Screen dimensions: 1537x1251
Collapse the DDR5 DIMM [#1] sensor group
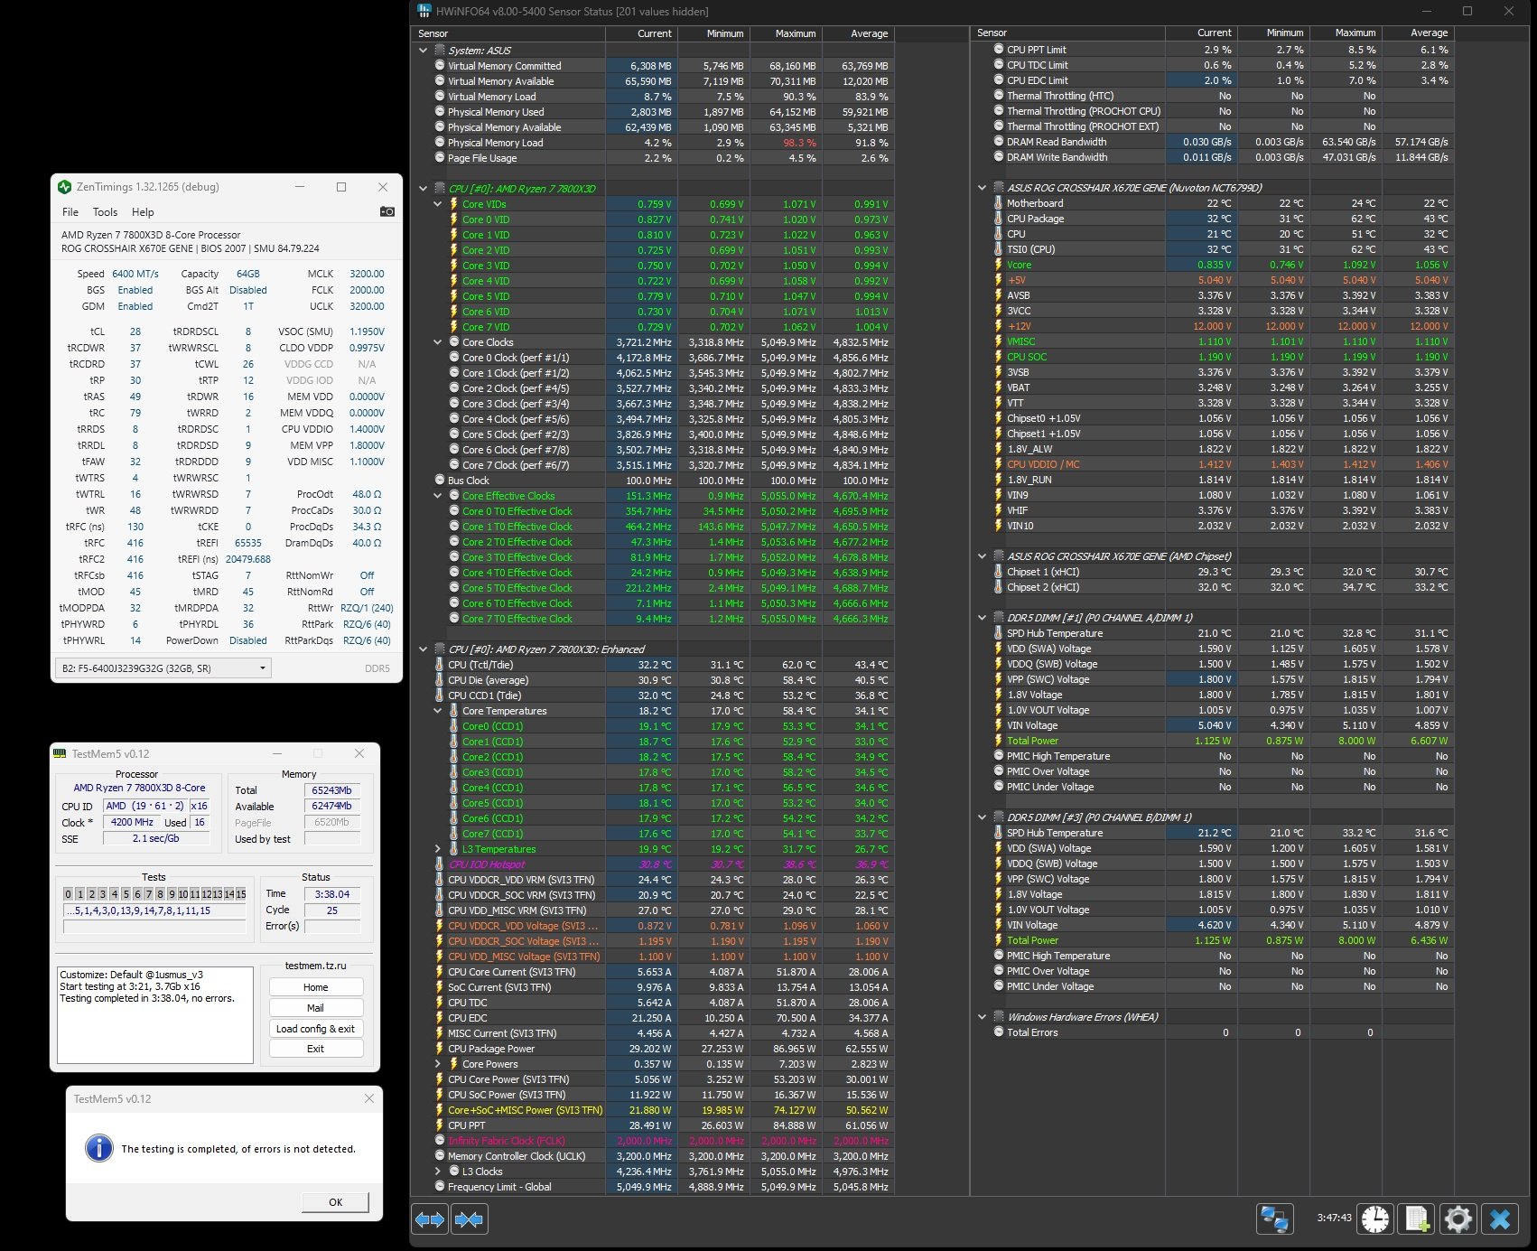982,618
